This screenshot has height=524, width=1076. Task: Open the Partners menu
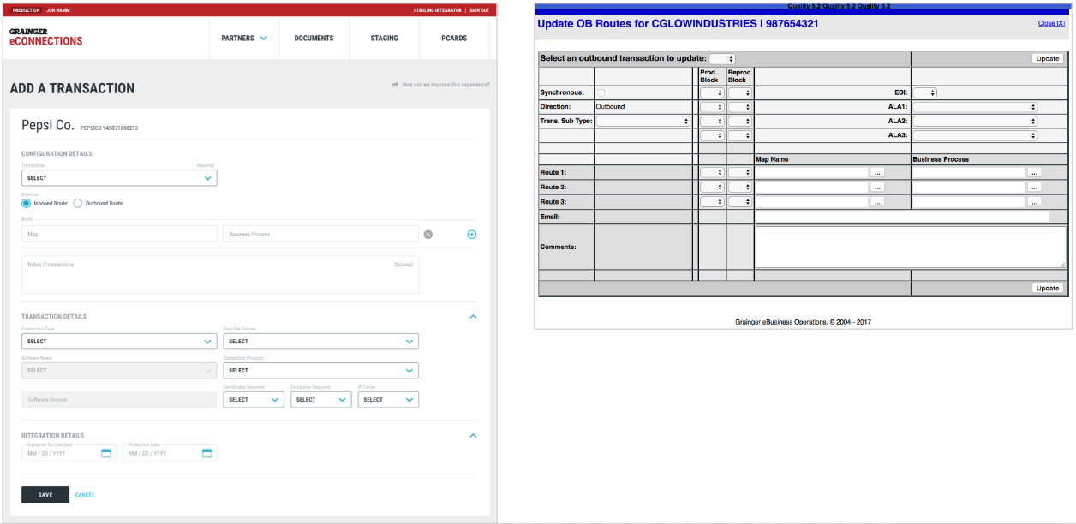tap(244, 39)
